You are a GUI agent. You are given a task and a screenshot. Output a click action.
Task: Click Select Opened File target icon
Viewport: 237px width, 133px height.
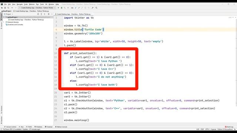[38, 14]
